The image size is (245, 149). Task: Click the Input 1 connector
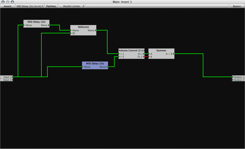point(7,77)
